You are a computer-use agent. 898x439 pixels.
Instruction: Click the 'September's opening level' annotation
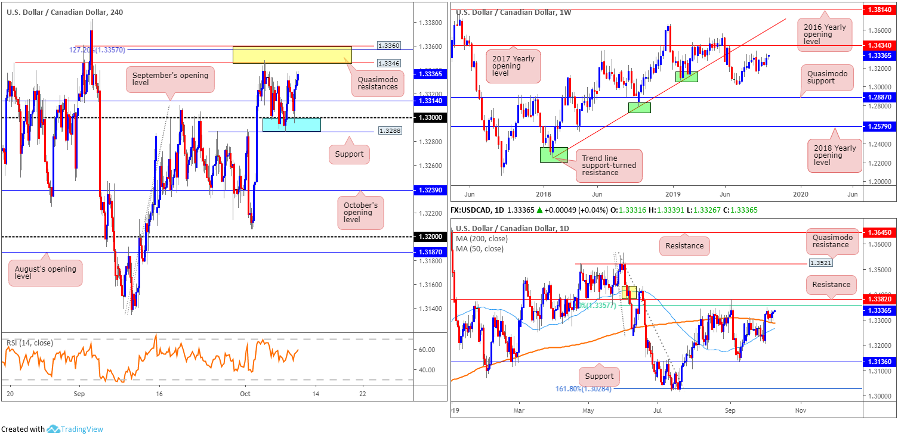170,80
